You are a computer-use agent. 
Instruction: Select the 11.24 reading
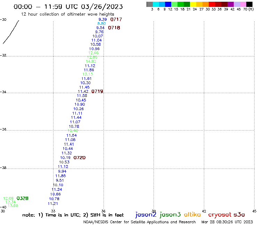click(57, 189)
